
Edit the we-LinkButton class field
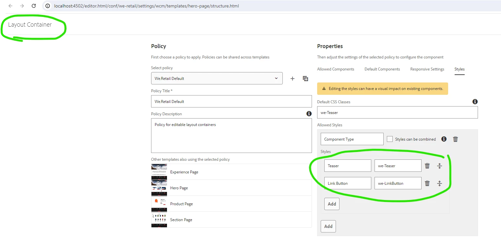pos(398,183)
